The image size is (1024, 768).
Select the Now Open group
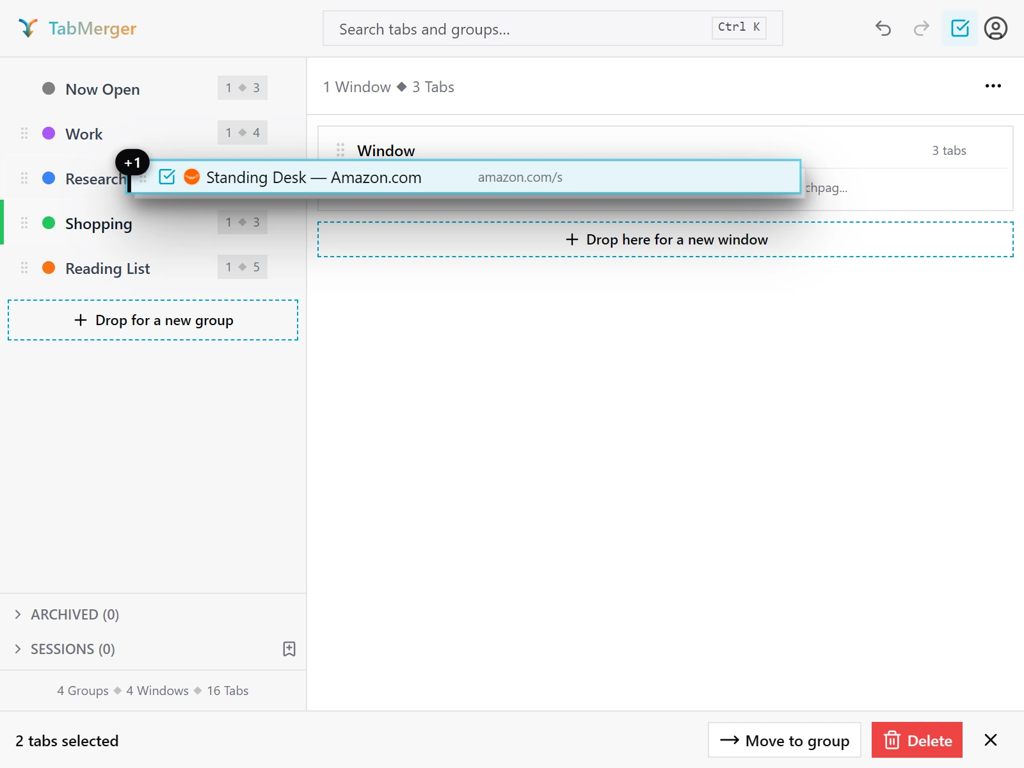(x=153, y=88)
